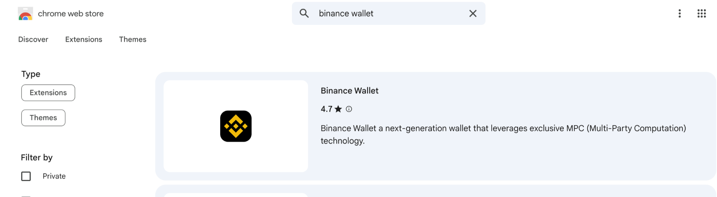The height and width of the screenshot is (197, 717).
Task: Open the Google apps grid
Action: (x=701, y=13)
